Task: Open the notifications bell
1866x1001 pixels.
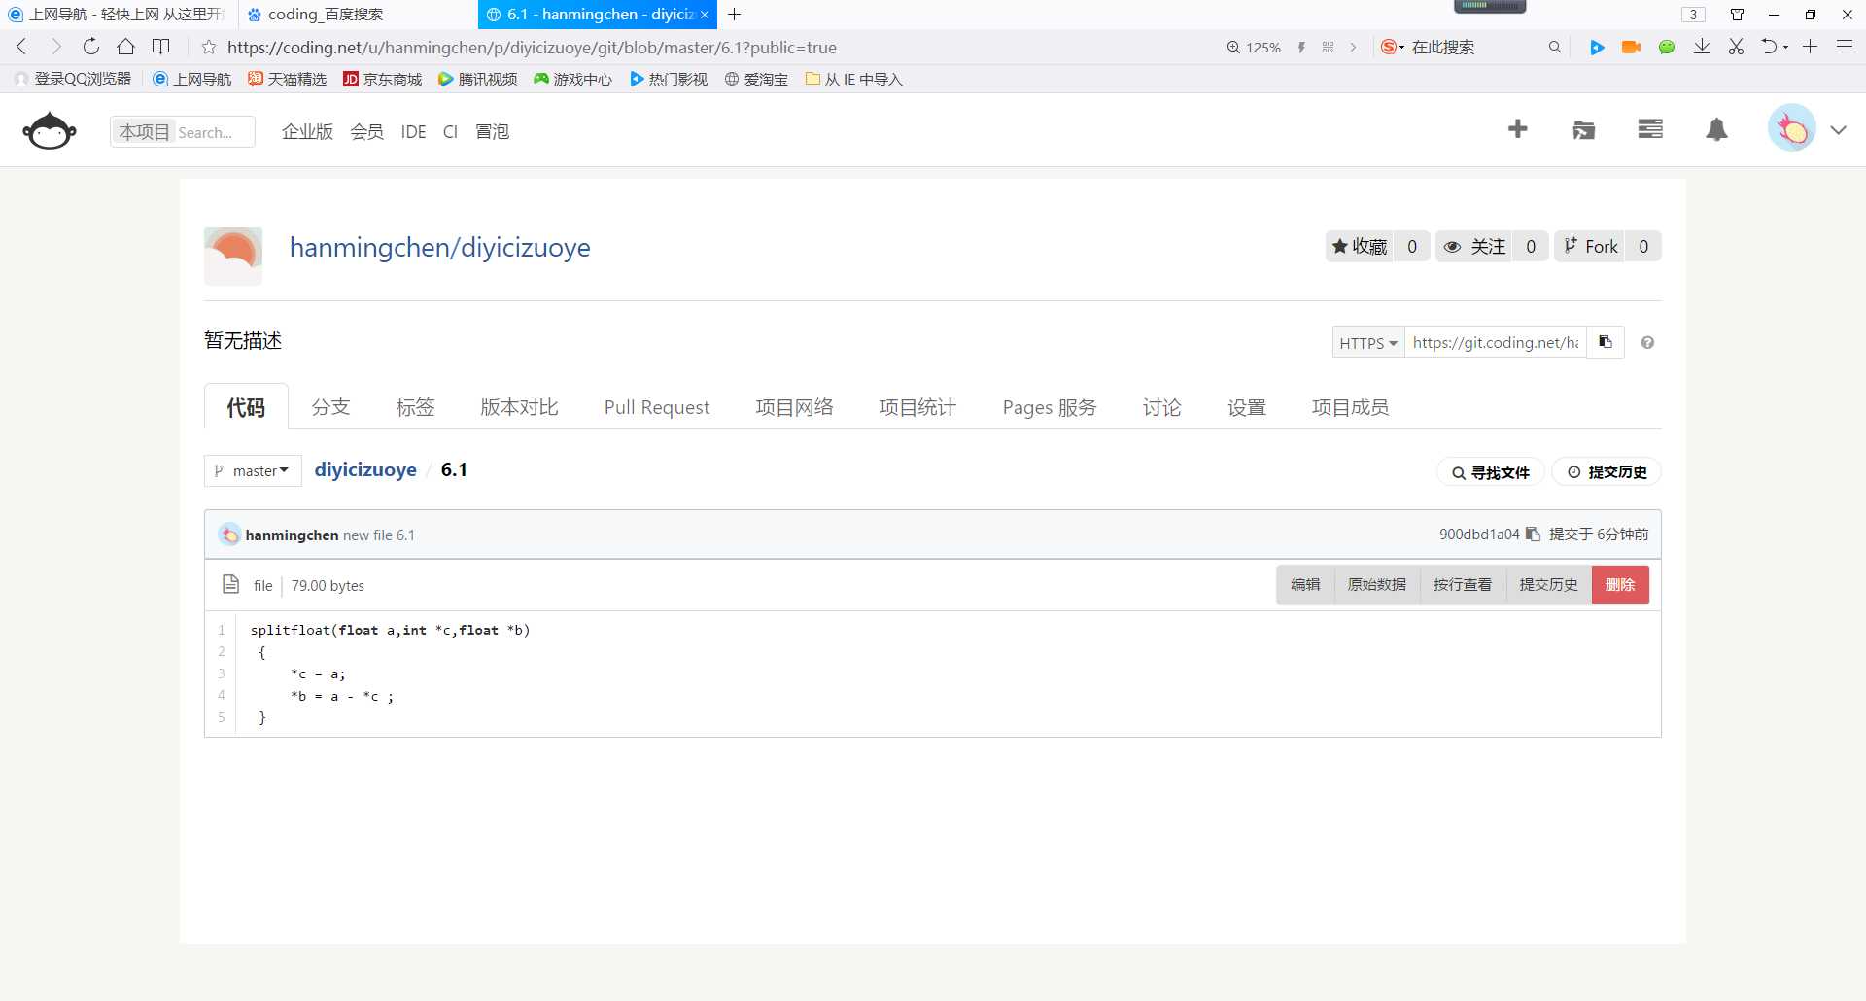Action: point(1717,129)
